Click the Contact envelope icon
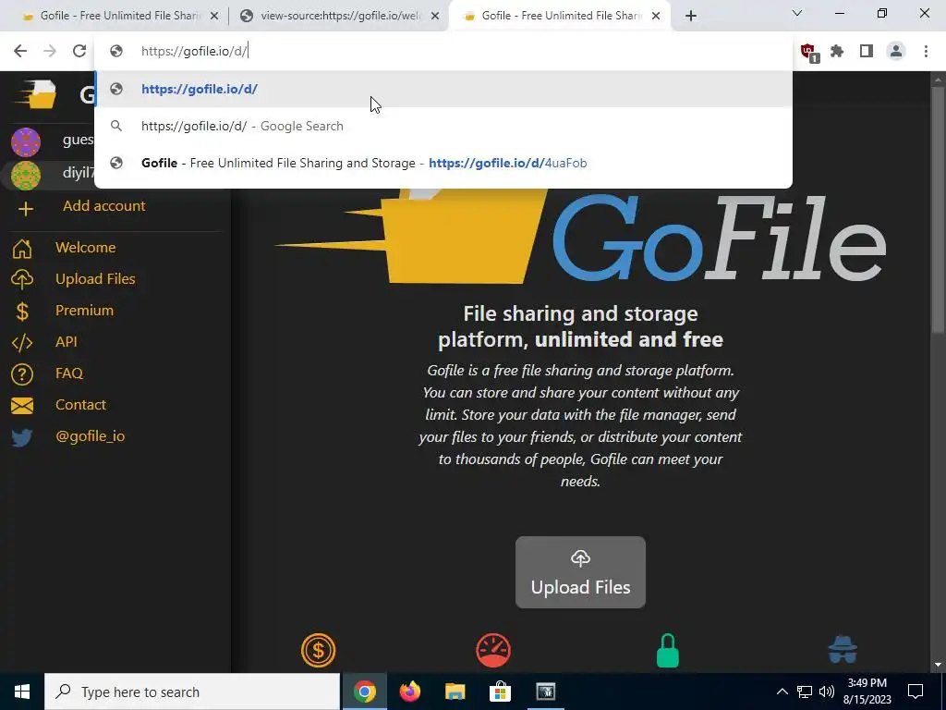 pyautogui.click(x=22, y=405)
